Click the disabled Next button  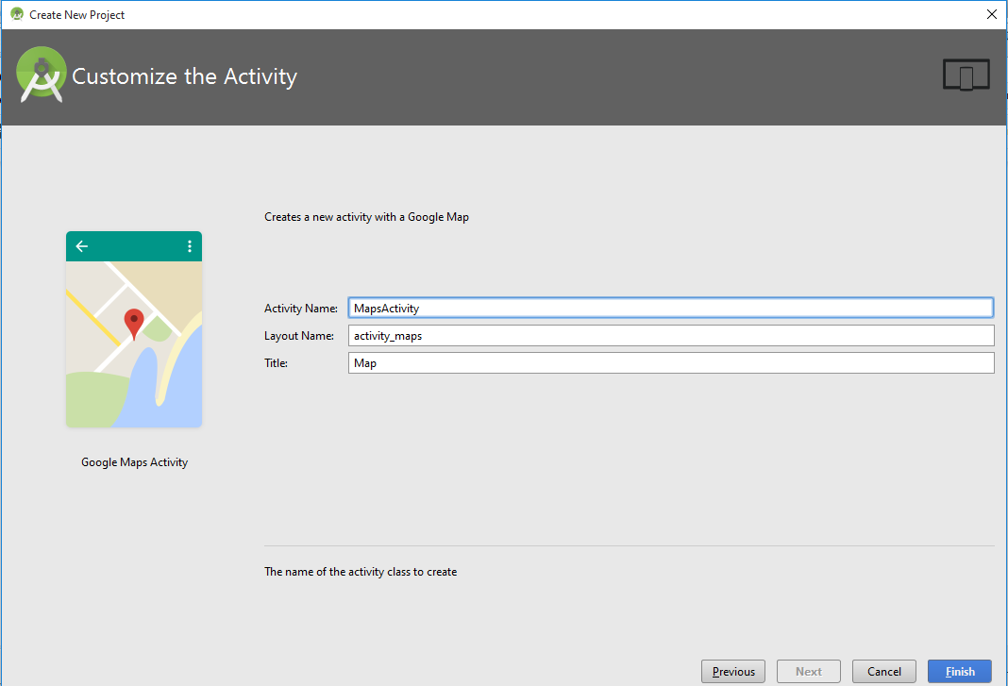(808, 671)
